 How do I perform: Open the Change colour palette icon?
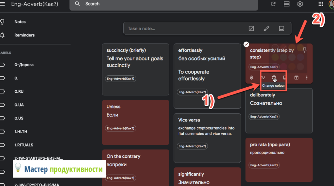click(x=274, y=78)
